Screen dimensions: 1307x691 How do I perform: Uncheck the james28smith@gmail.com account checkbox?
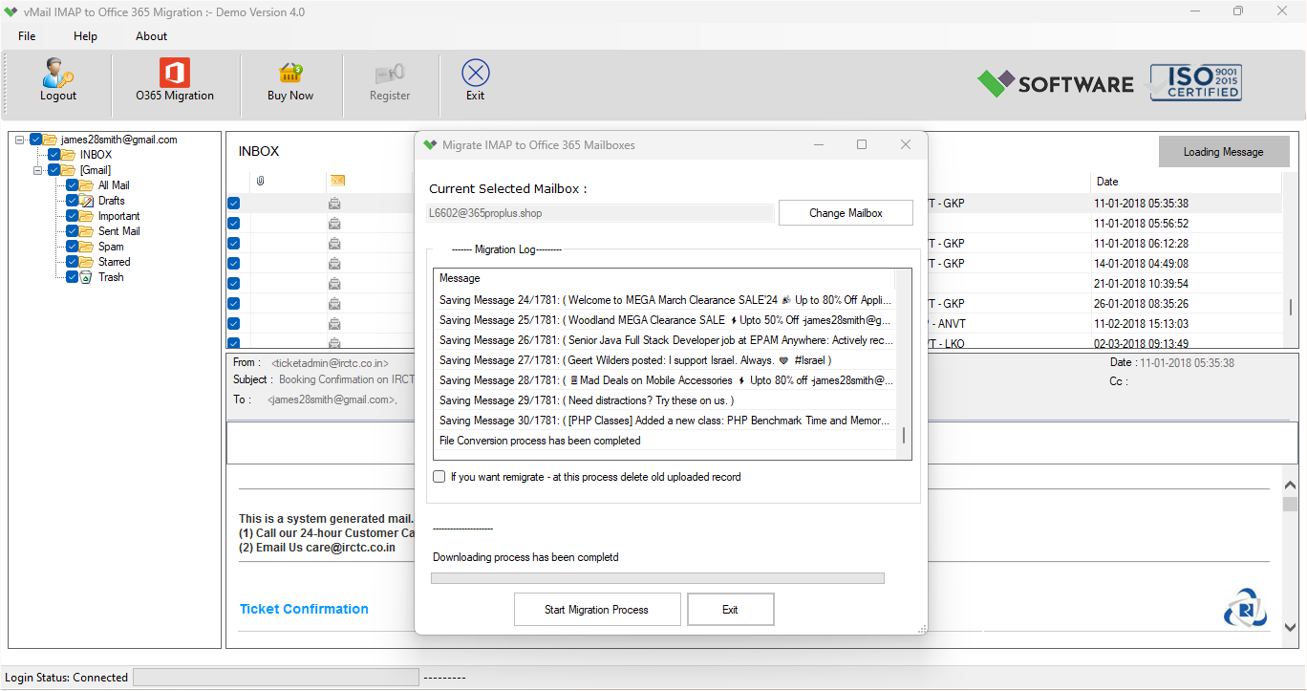point(36,140)
